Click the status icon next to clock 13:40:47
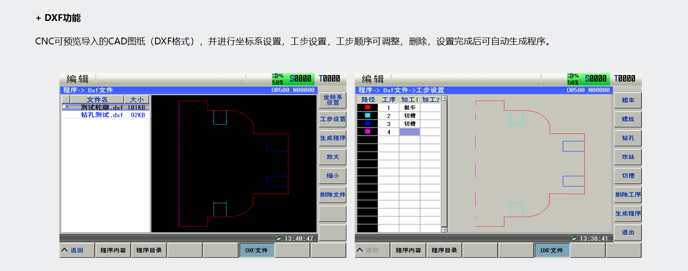The width and height of the screenshot is (688, 271). click(279, 238)
